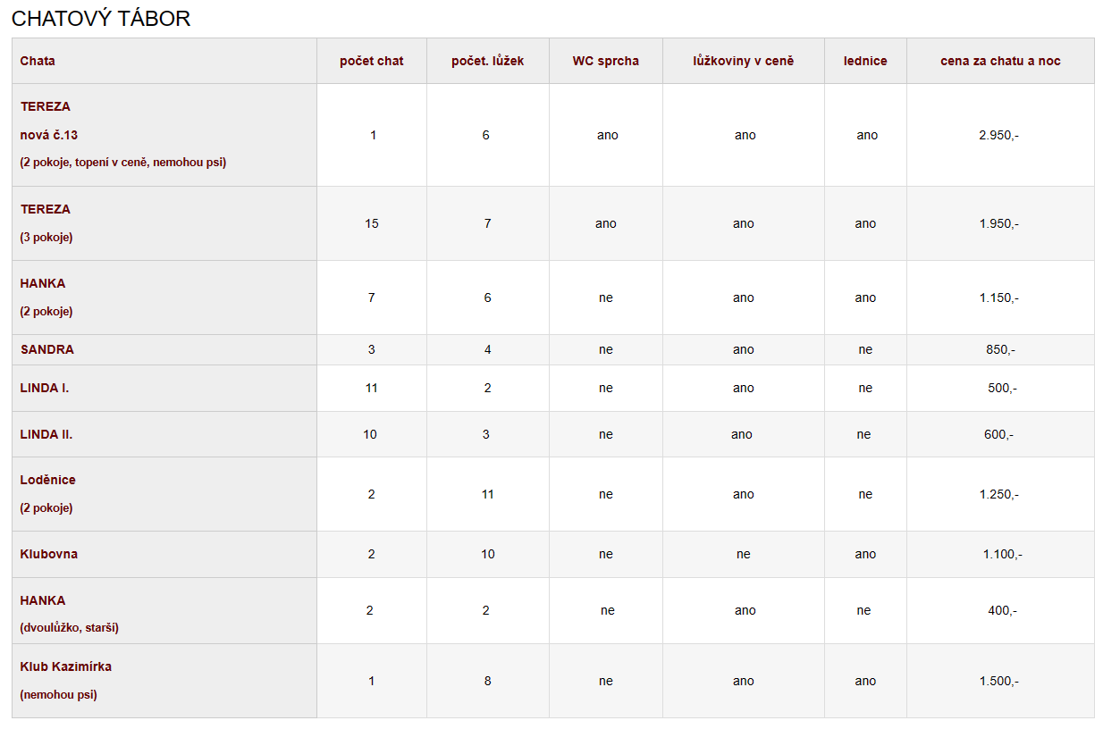Screen dimensions: 1120x729
Task: Click the SANDRA cabin name
Action: click(47, 349)
